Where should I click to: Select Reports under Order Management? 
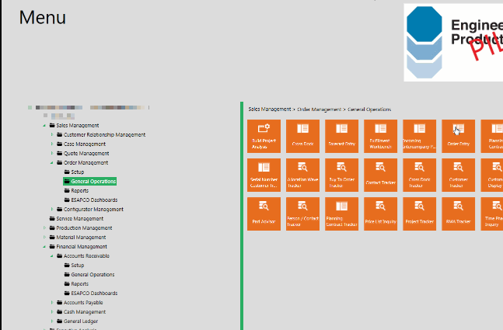(x=76, y=191)
